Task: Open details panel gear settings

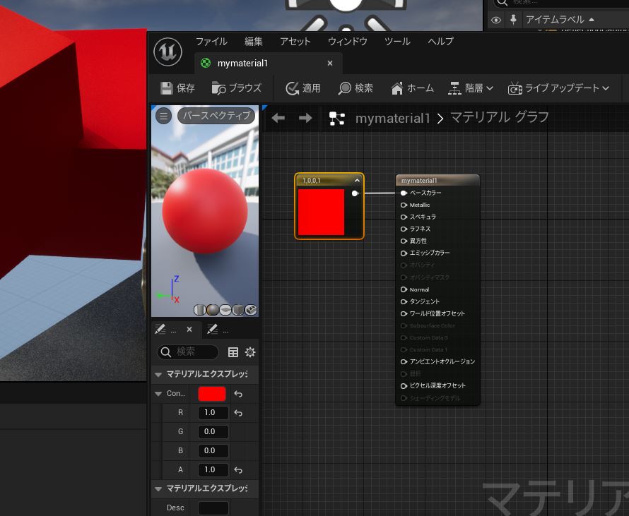Action: 250,352
